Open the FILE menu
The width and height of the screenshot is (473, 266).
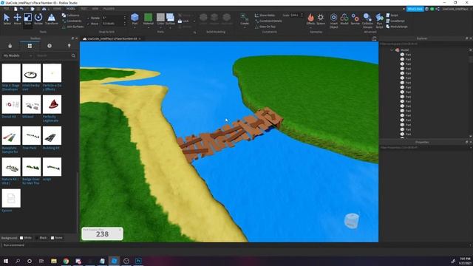coord(6,9)
